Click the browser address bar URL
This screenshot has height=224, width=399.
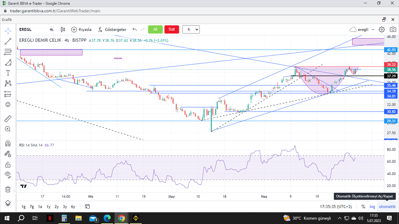(x=56, y=11)
